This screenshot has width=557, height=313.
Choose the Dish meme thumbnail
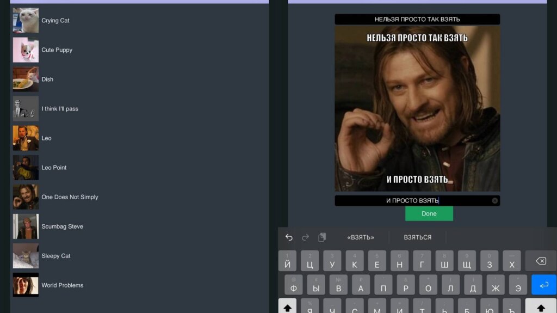tap(26, 79)
